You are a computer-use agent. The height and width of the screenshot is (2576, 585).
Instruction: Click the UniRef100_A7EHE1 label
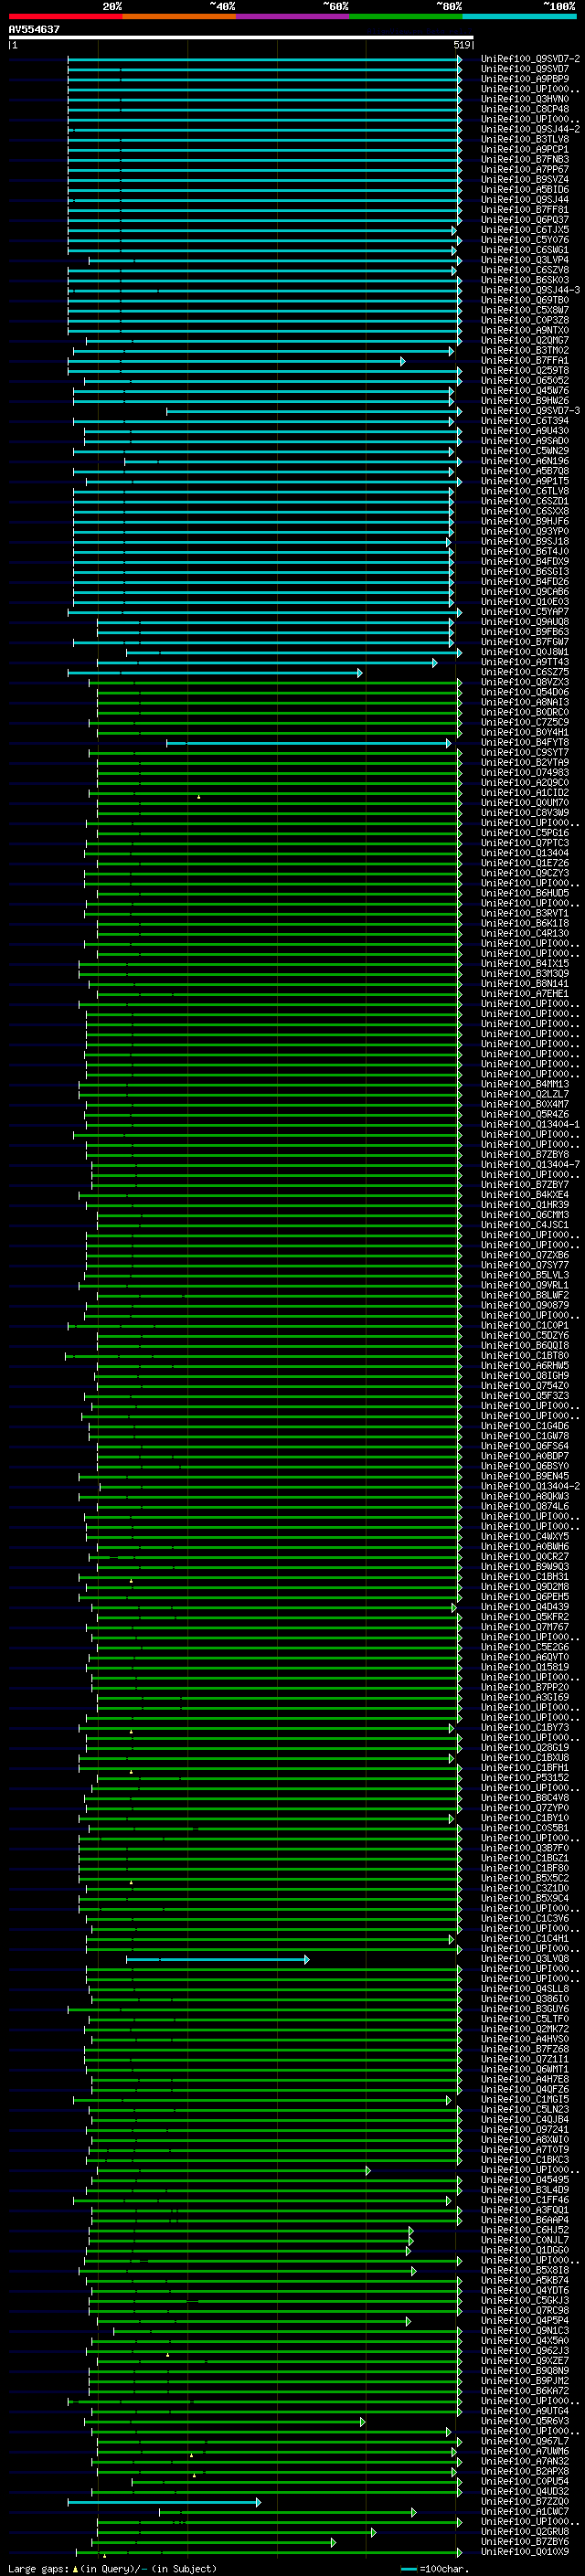click(x=525, y=994)
